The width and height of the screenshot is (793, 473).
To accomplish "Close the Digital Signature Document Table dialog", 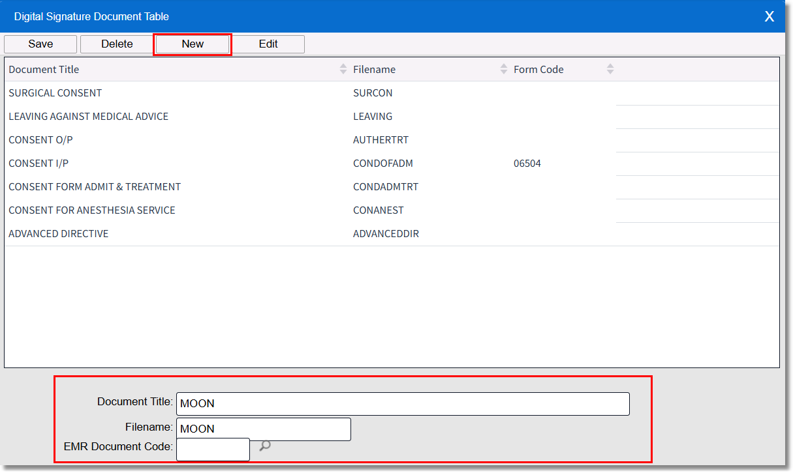I will pos(769,16).
